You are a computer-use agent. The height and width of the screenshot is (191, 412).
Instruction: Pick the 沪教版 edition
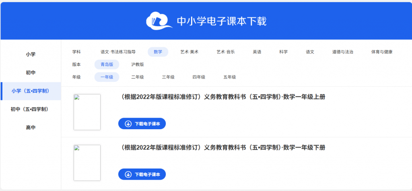pyautogui.click(x=138, y=64)
